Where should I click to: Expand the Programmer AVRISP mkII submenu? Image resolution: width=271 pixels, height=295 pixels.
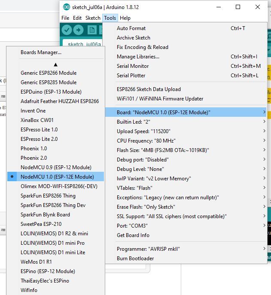[x=186, y=249]
